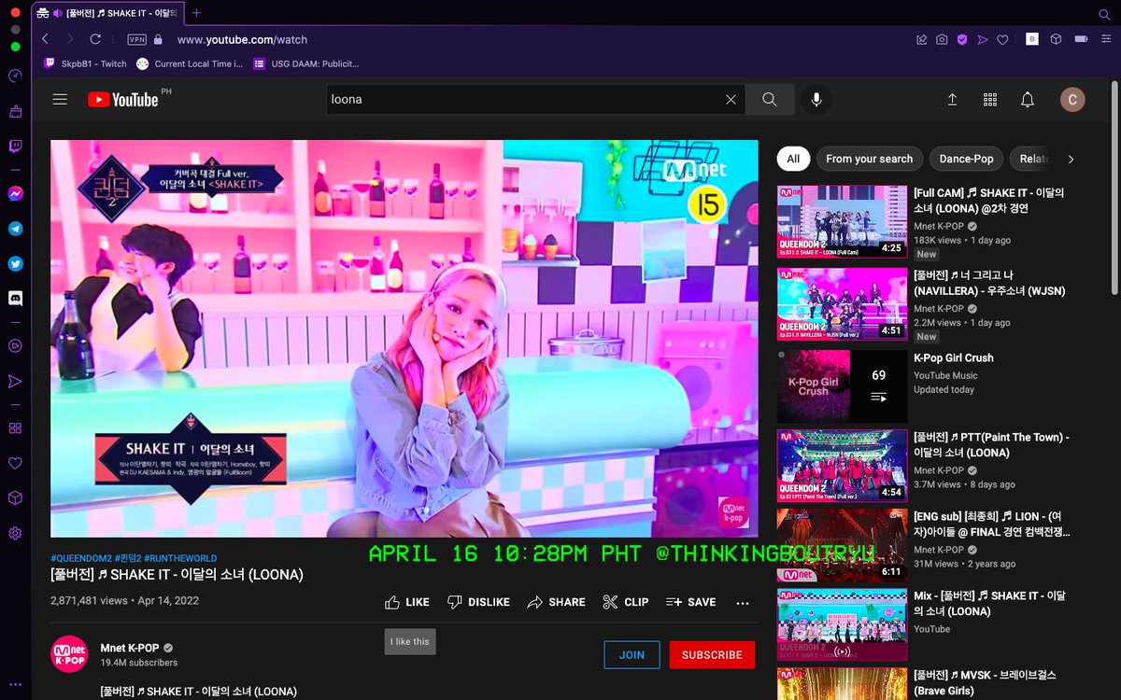Click the YouTube search magnifier button
This screenshot has width=1121, height=700.
coord(769,99)
